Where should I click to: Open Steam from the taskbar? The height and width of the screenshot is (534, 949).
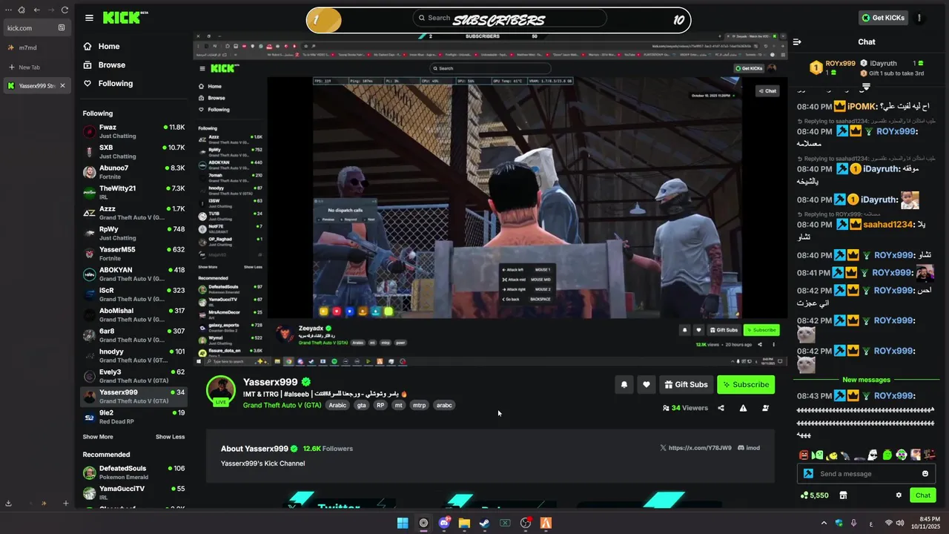[485, 523]
